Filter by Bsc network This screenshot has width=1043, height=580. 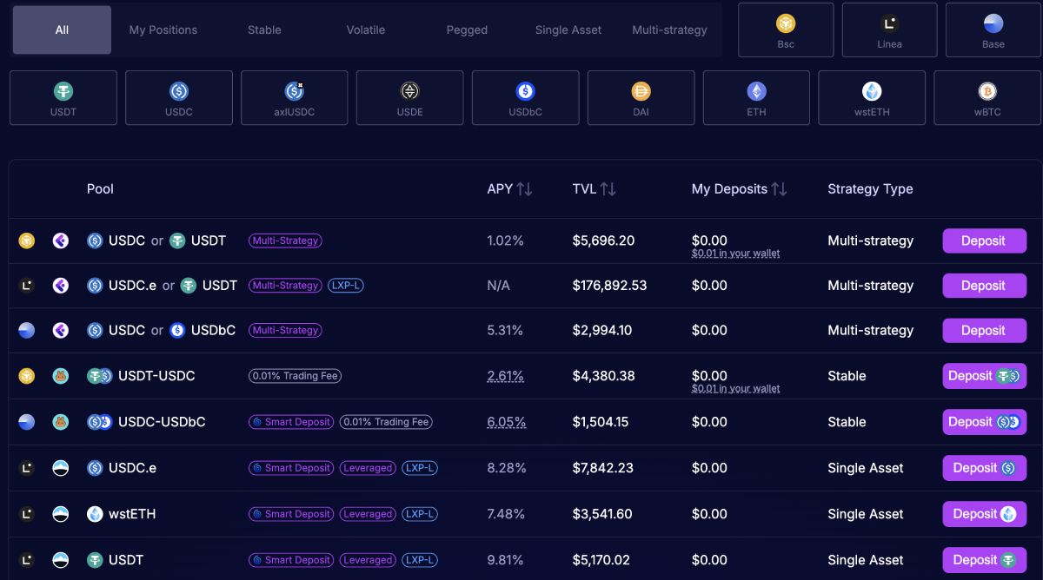[786, 30]
